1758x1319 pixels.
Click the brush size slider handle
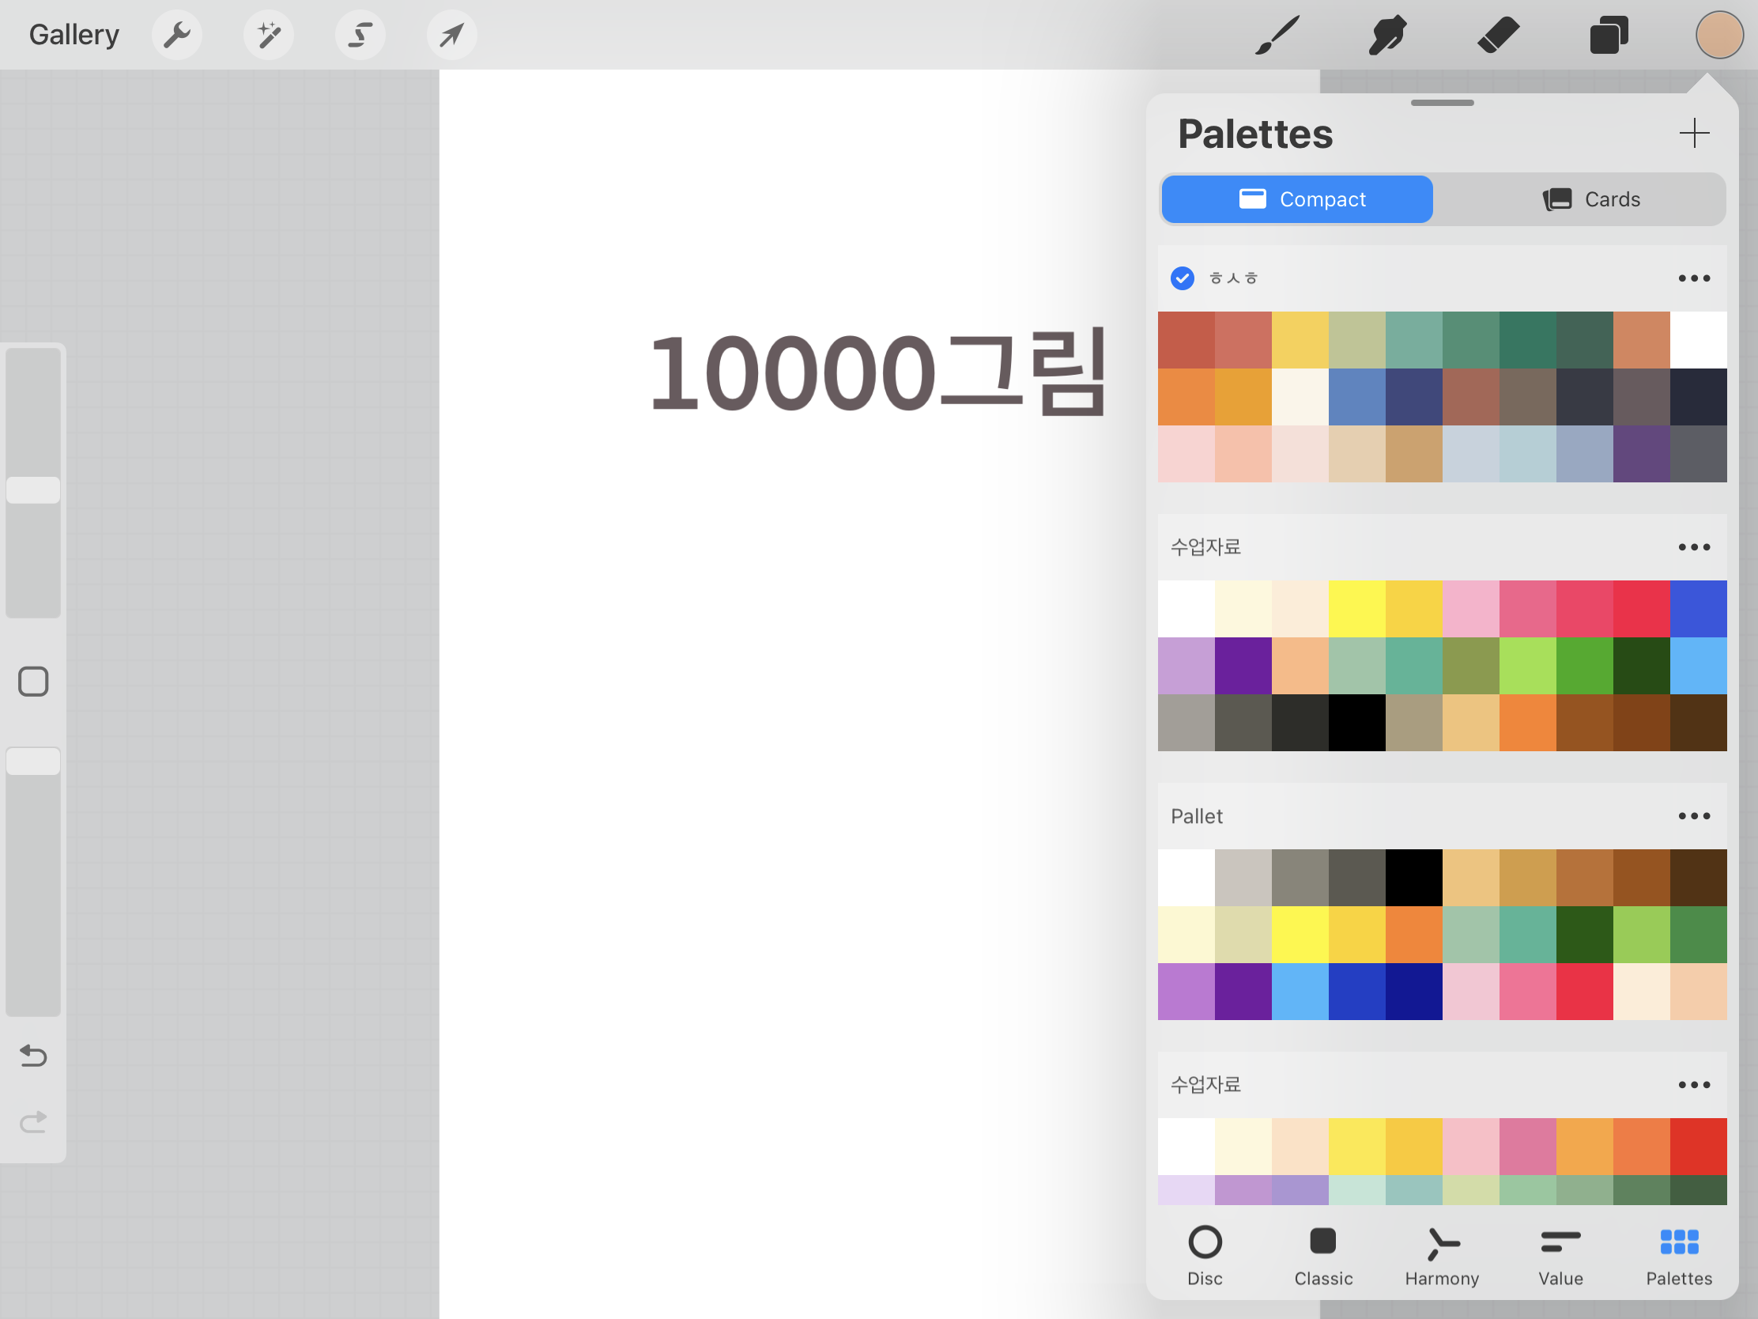click(x=33, y=489)
